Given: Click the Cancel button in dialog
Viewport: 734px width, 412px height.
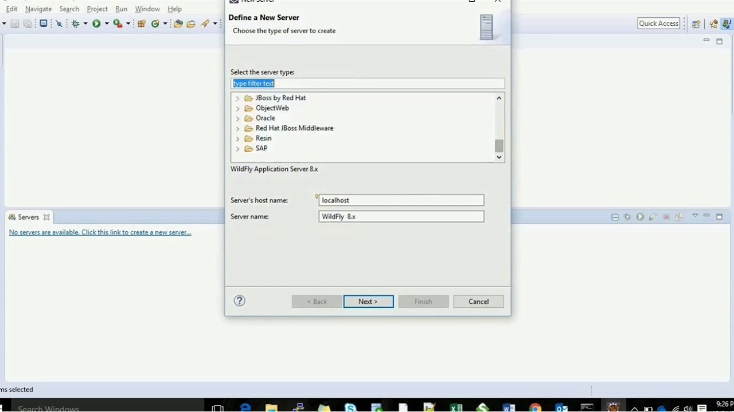Looking at the screenshot, I should (478, 302).
